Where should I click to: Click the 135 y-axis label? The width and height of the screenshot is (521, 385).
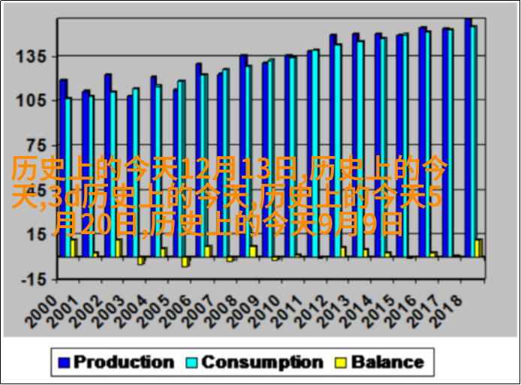[32, 57]
